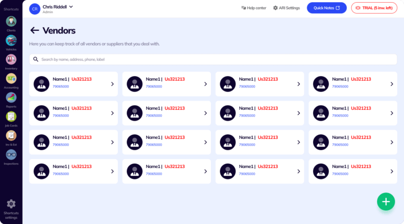
Task: Click the green add vendor plus button
Action: click(386, 201)
